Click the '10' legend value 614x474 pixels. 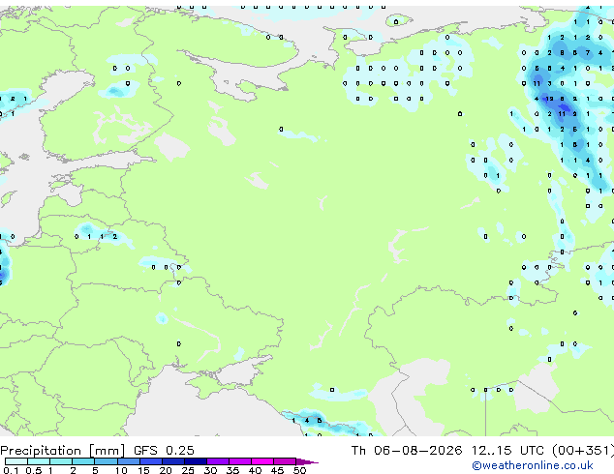click(121, 470)
